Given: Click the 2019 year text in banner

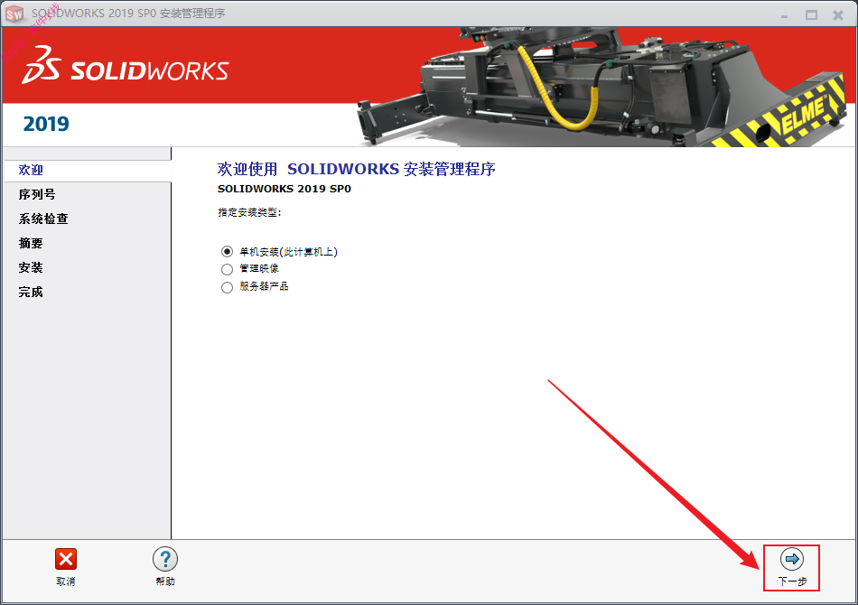Looking at the screenshot, I should point(46,125).
